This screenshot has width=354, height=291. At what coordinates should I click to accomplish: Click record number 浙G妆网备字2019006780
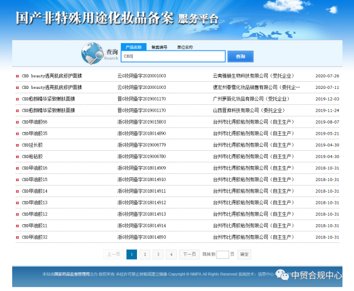[141, 156]
